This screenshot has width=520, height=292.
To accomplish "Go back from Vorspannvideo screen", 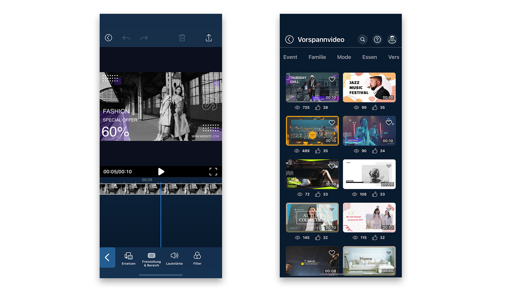I will click(289, 39).
